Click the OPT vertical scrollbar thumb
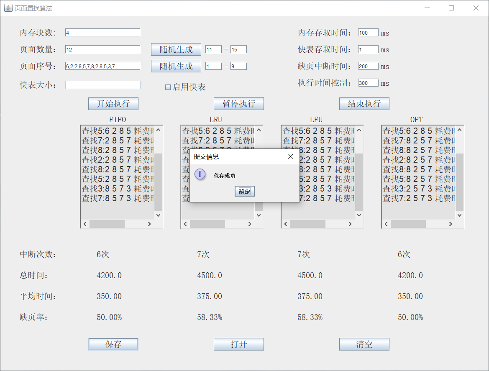 click(x=460, y=182)
